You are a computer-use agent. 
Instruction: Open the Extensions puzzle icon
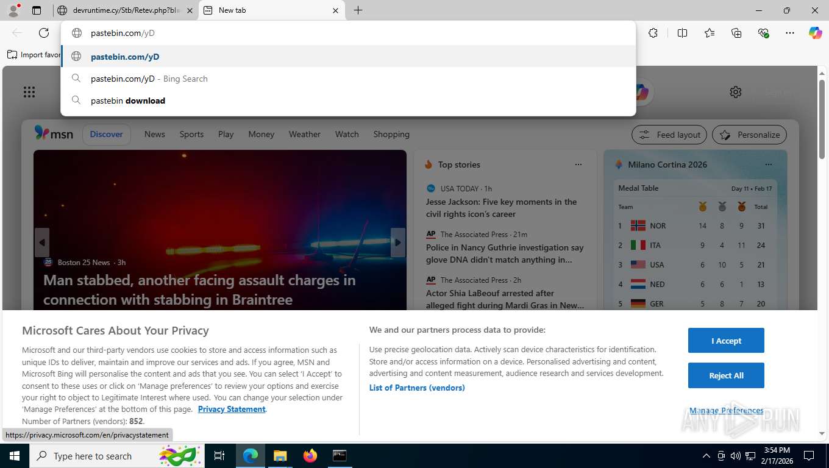tap(653, 33)
